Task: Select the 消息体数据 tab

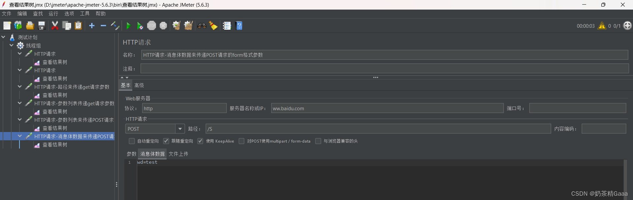Action: pos(152,154)
